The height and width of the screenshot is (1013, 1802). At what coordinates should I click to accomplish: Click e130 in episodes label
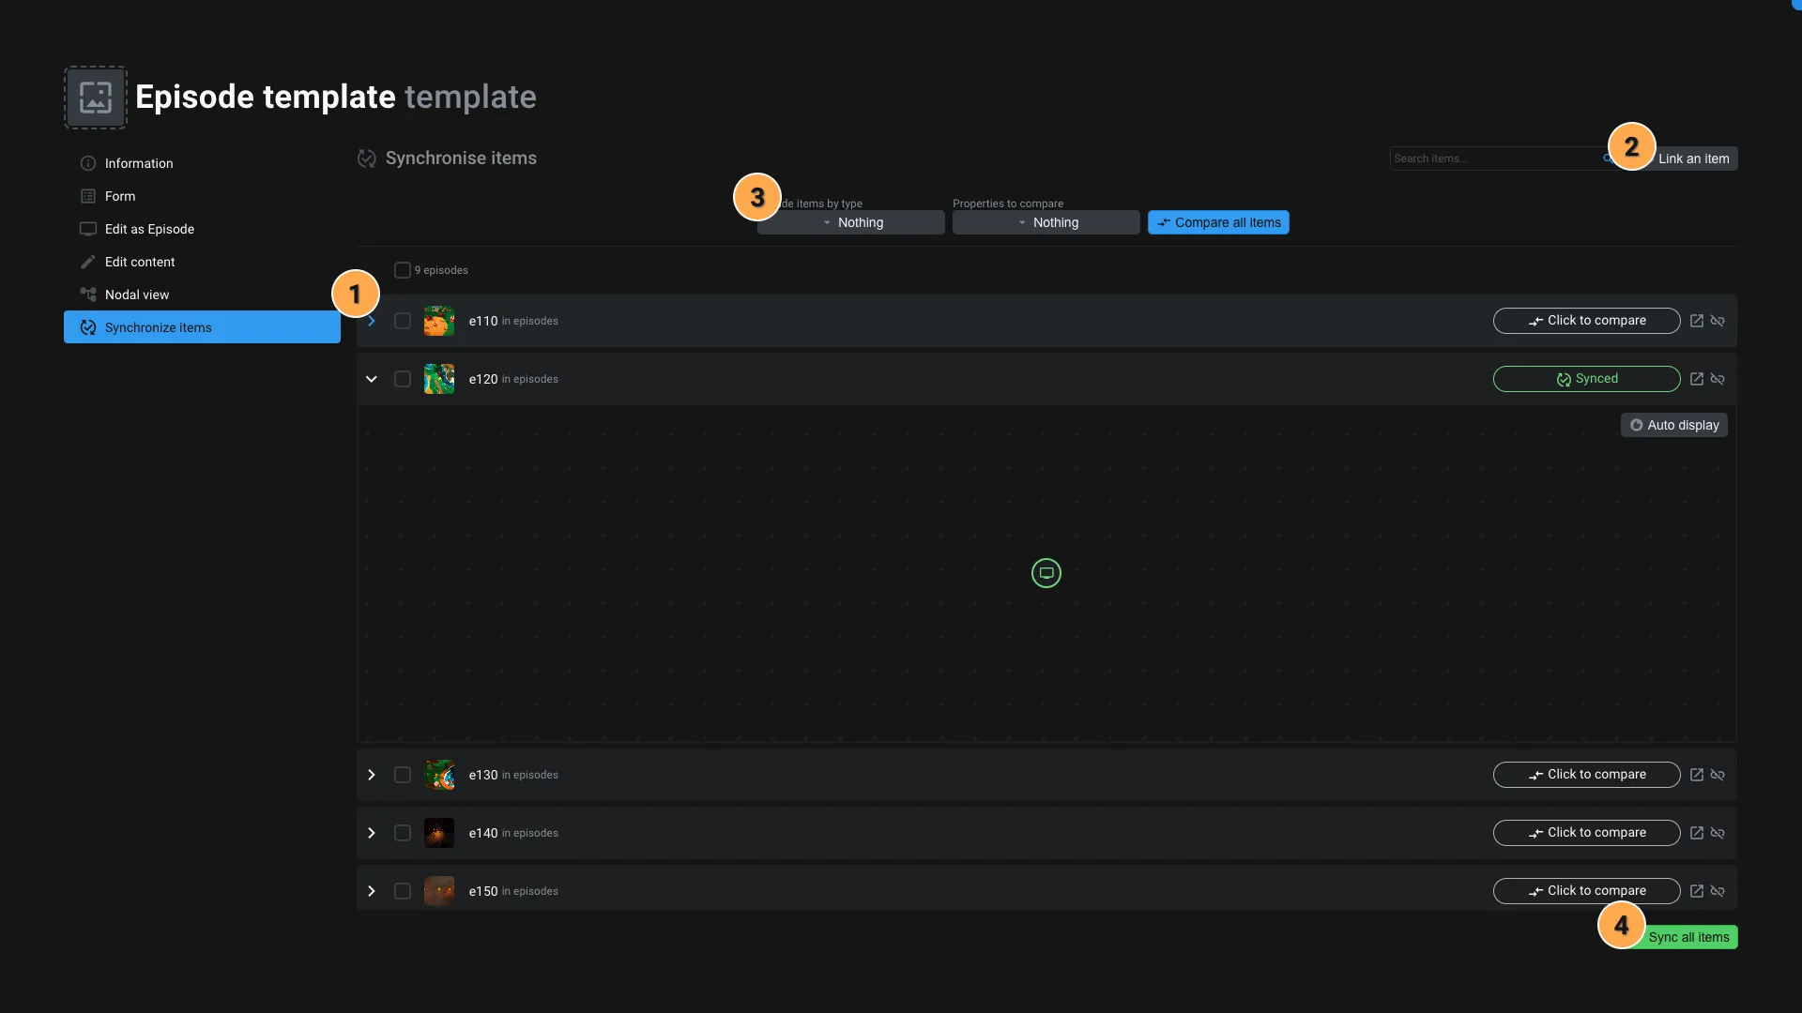click(513, 775)
